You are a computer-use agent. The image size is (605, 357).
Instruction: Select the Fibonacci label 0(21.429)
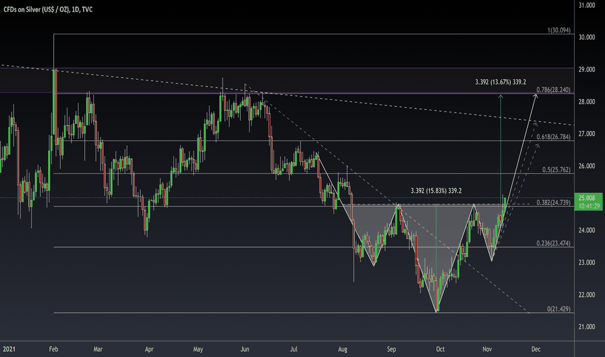click(x=559, y=309)
